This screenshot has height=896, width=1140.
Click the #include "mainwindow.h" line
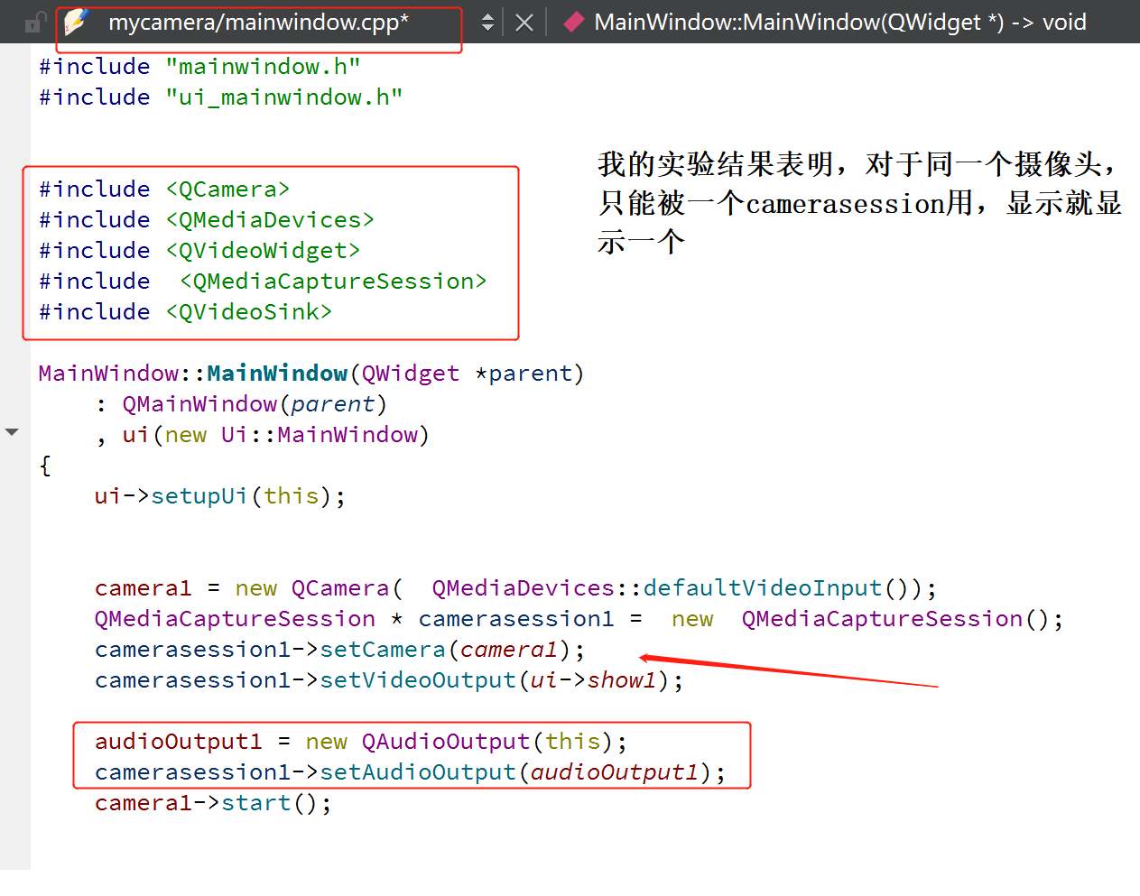tap(199, 67)
